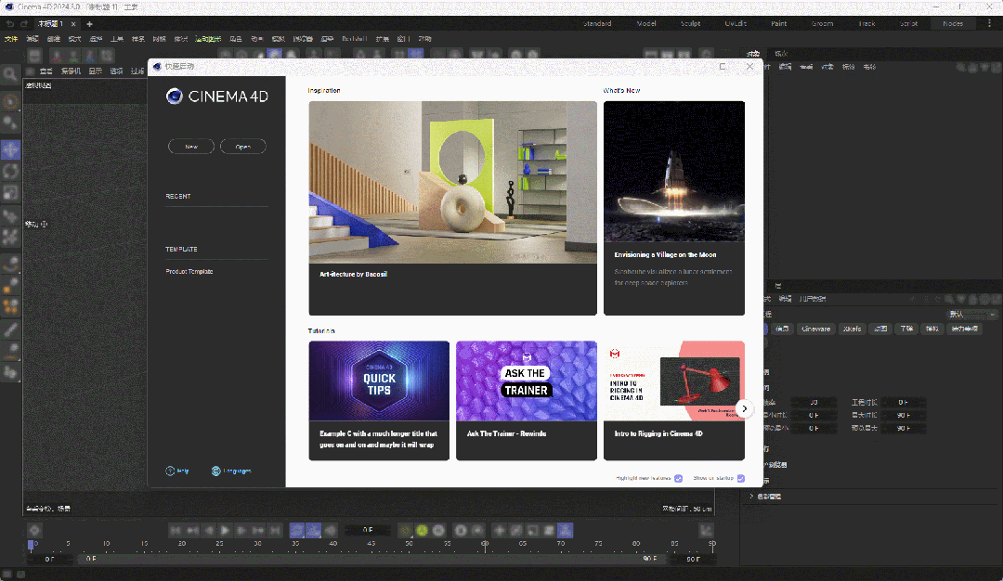Click the Open button in the dialog
The image size is (1003, 581).
click(x=243, y=147)
